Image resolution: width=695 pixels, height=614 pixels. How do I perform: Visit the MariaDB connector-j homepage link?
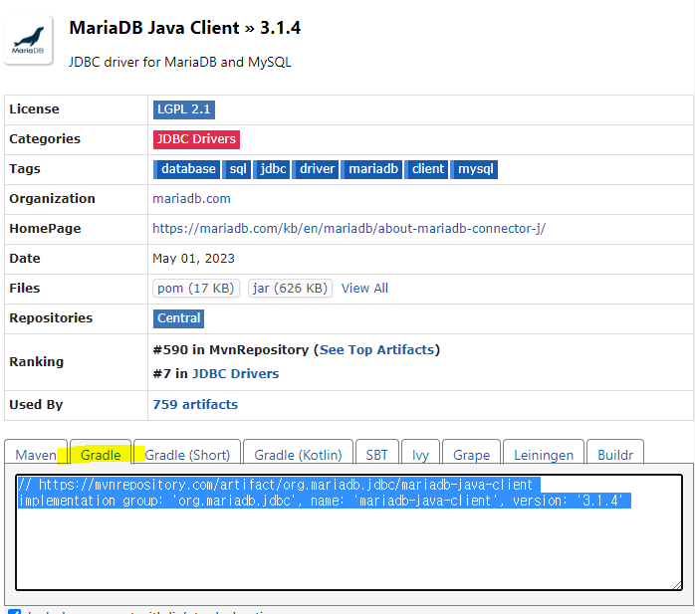click(348, 229)
